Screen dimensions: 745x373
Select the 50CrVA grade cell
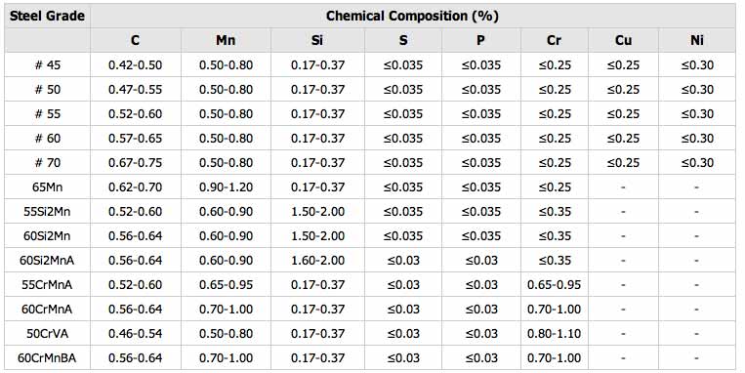[47, 334]
